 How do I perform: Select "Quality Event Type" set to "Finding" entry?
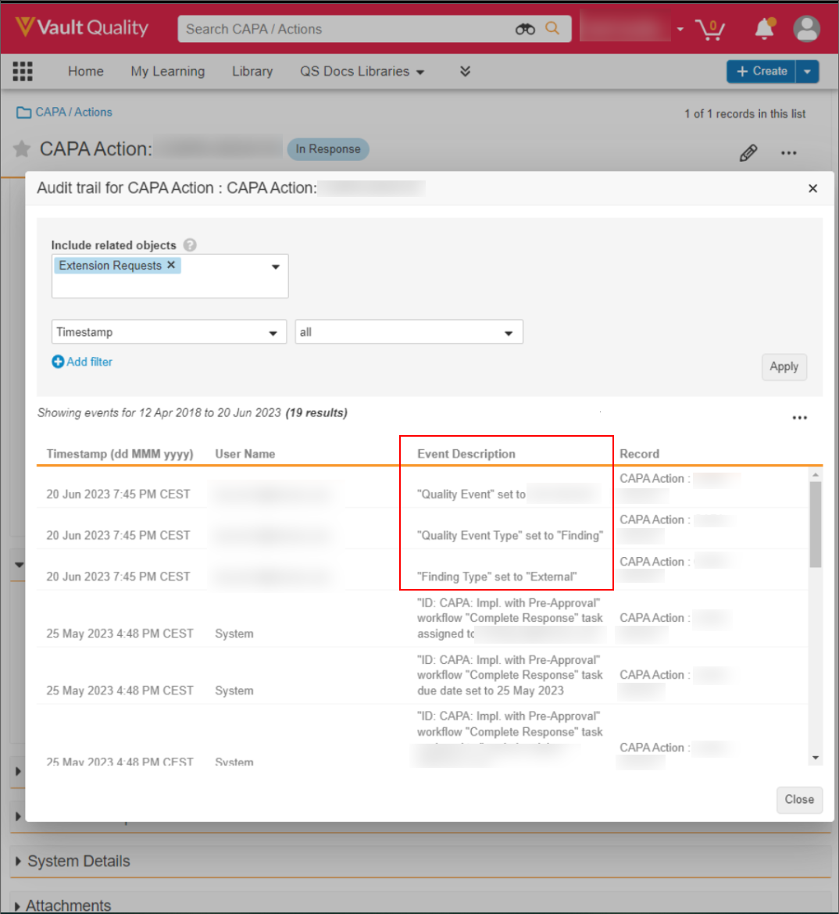pos(509,535)
